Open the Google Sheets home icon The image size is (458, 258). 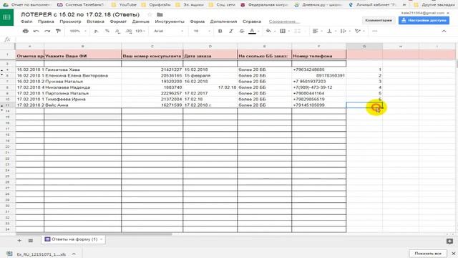click(6, 17)
